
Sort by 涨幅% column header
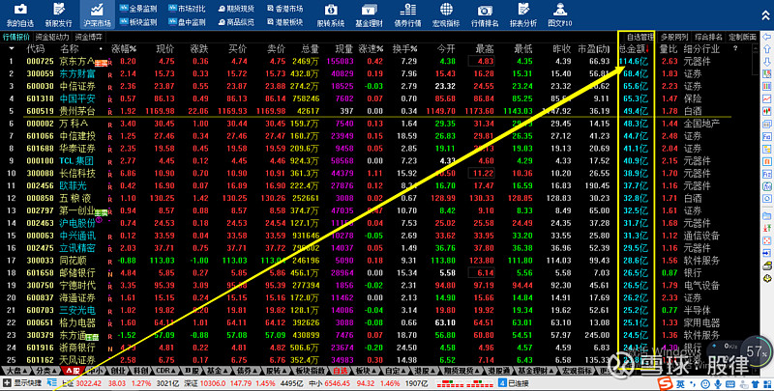(x=124, y=48)
